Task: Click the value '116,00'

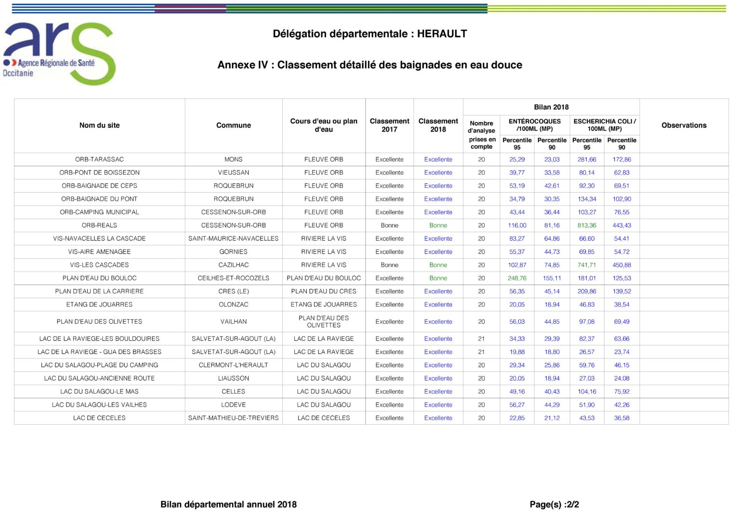Action: [517, 225]
